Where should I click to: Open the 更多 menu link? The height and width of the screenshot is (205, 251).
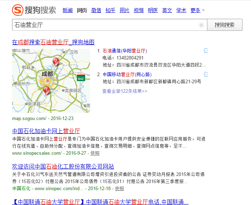(195, 10)
